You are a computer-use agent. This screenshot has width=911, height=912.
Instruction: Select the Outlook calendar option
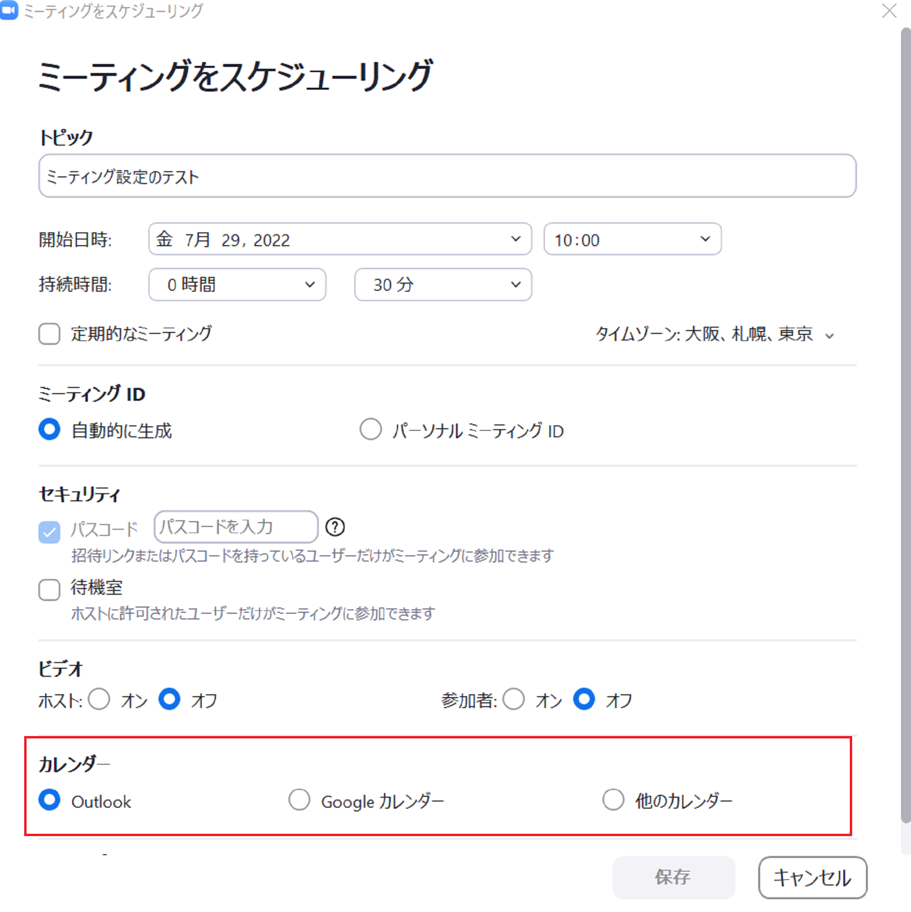click(49, 800)
